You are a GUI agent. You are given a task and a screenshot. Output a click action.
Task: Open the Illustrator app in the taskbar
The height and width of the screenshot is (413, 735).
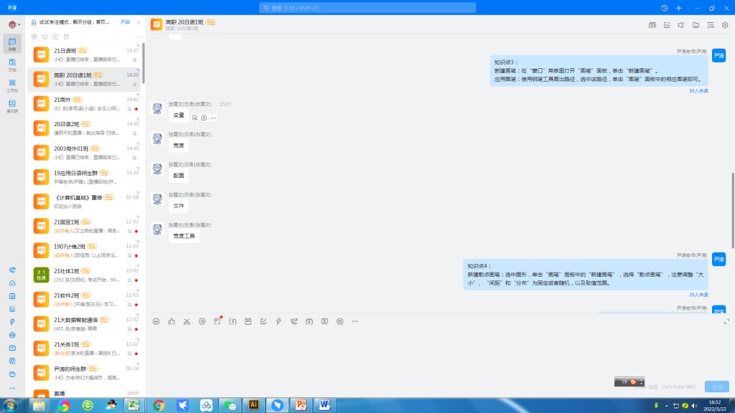253,405
